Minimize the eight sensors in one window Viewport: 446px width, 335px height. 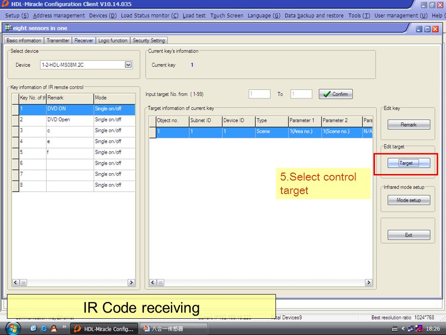419,29
